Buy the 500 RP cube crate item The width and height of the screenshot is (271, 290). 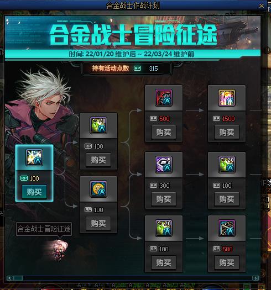pos(227,262)
